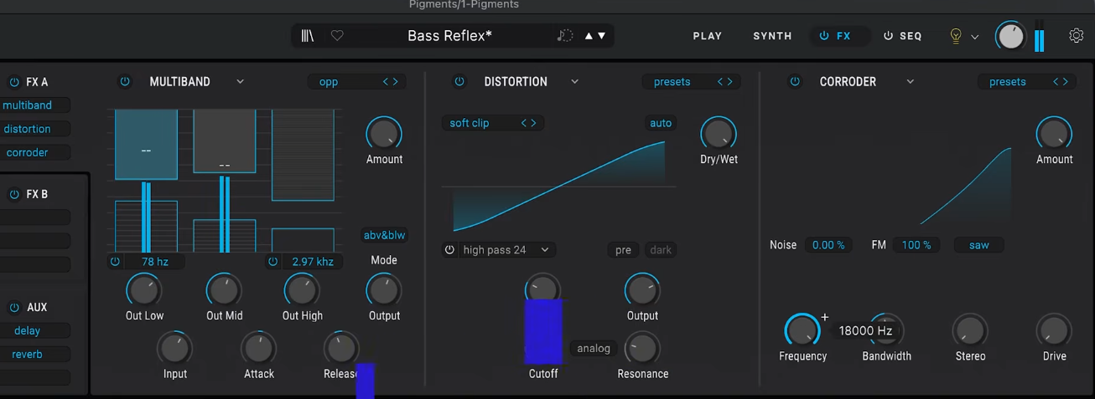Toggle AUX bus power icon
Screen dimensions: 1095x399
click(x=14, y=308)
